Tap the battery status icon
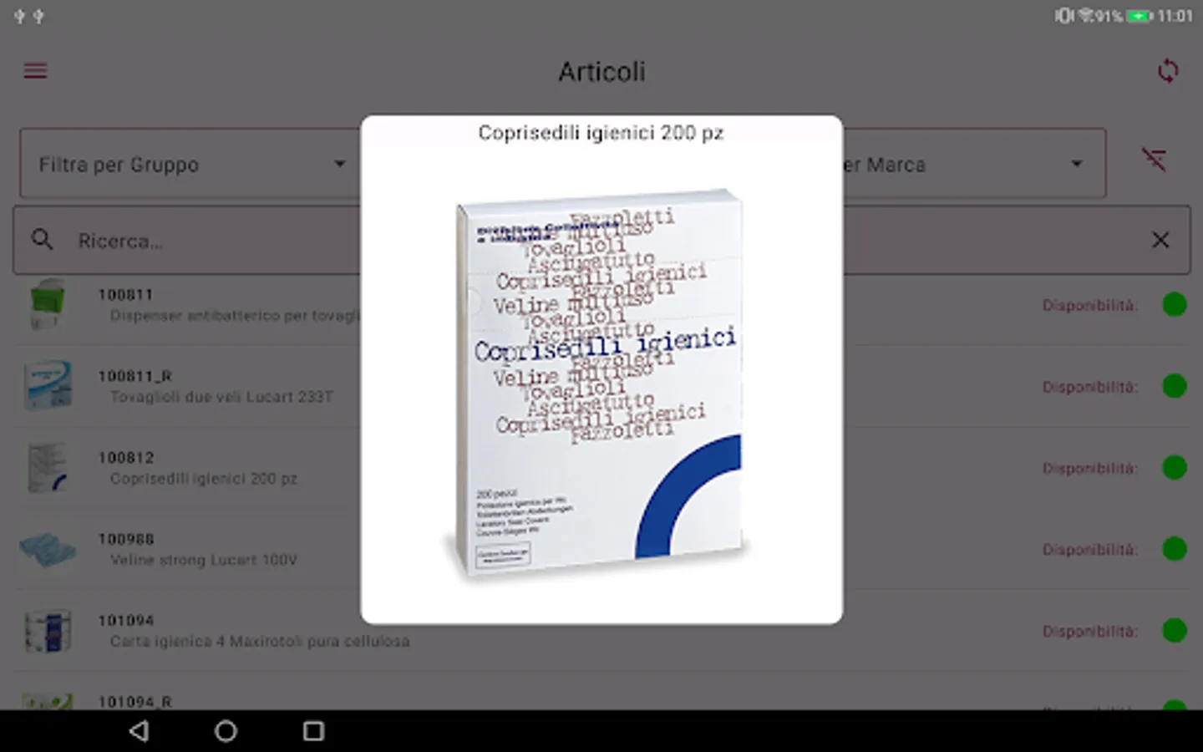Viewport: 1203px width, 752px height. [x=1140, y=16]
